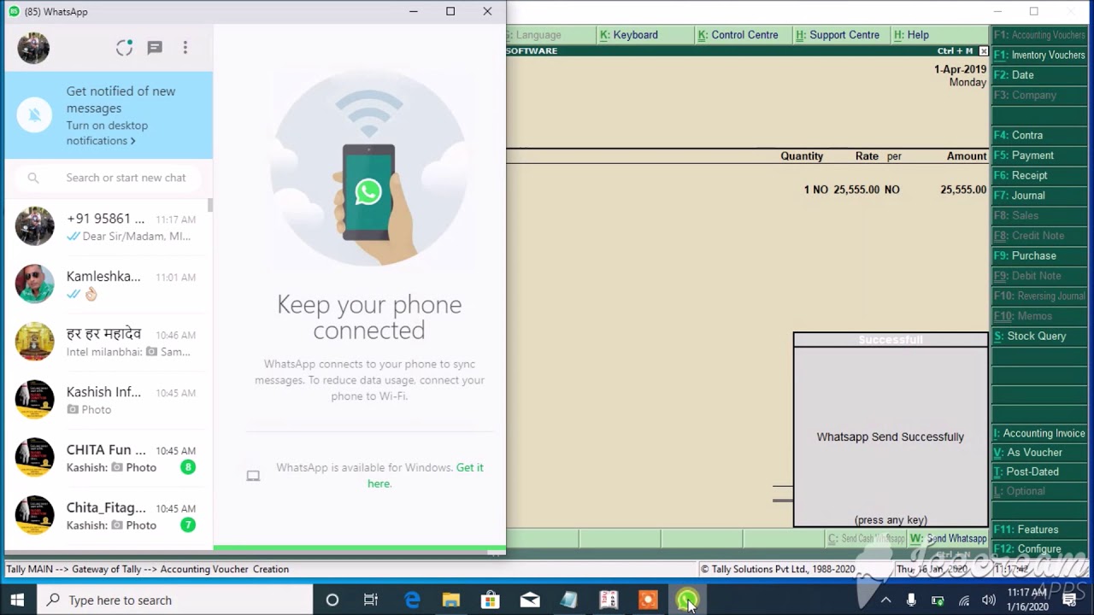
Task: Click W: Send Whatsapp button
Action: (x=948, y=538)
